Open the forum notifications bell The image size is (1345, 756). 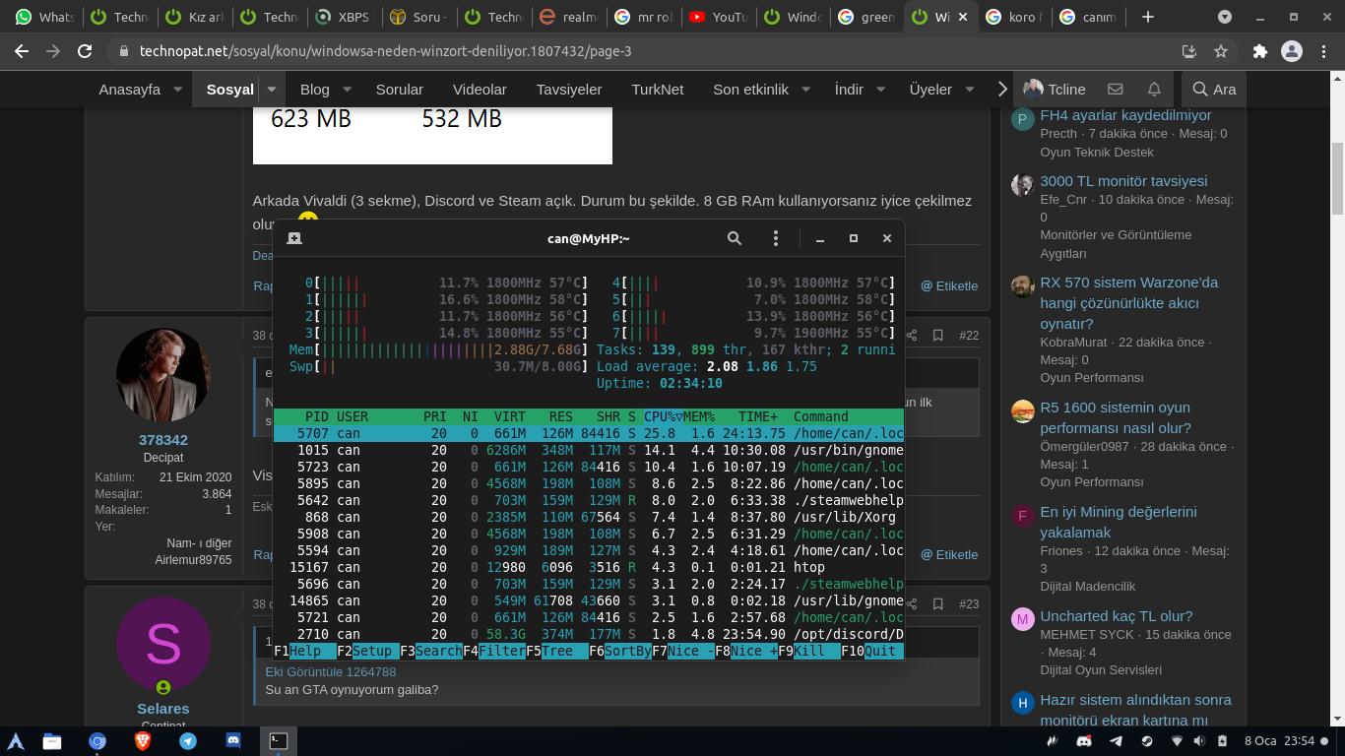coord(1154,90)
